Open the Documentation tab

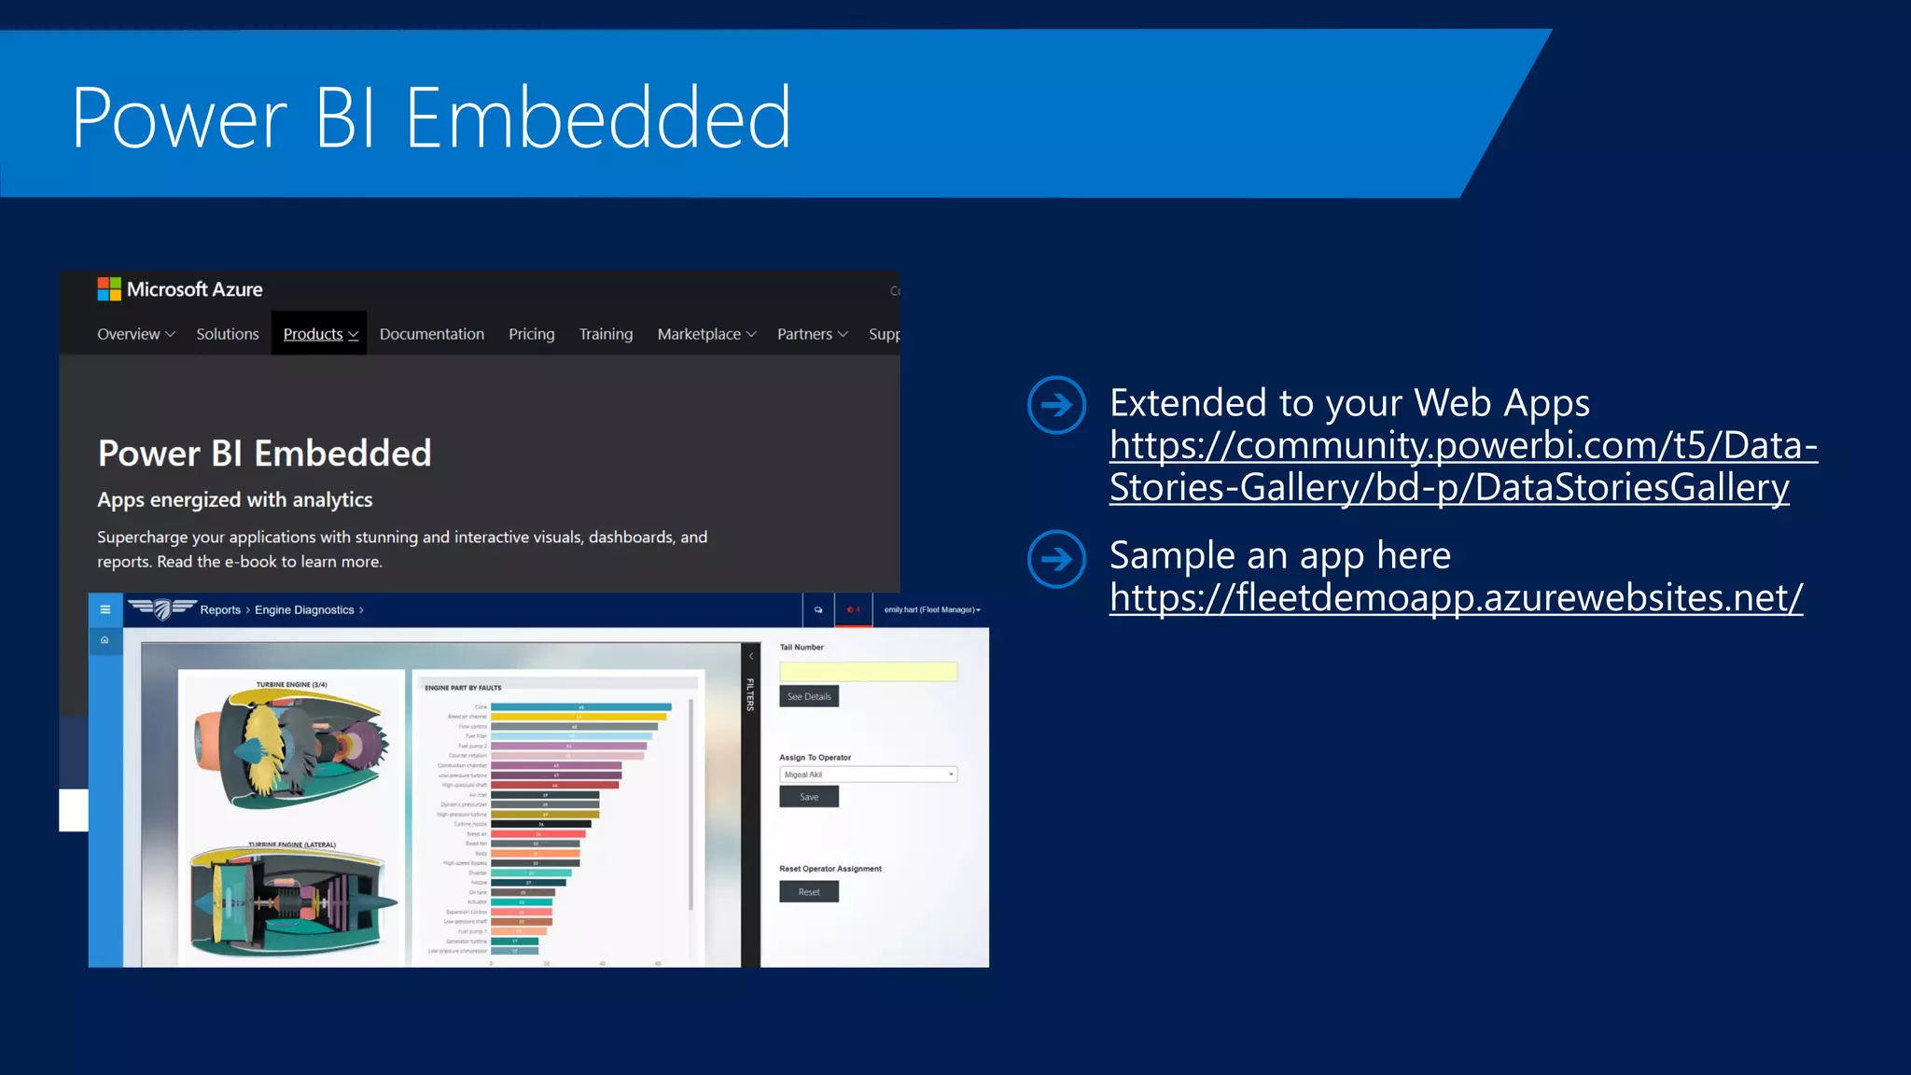click(431, 334)
